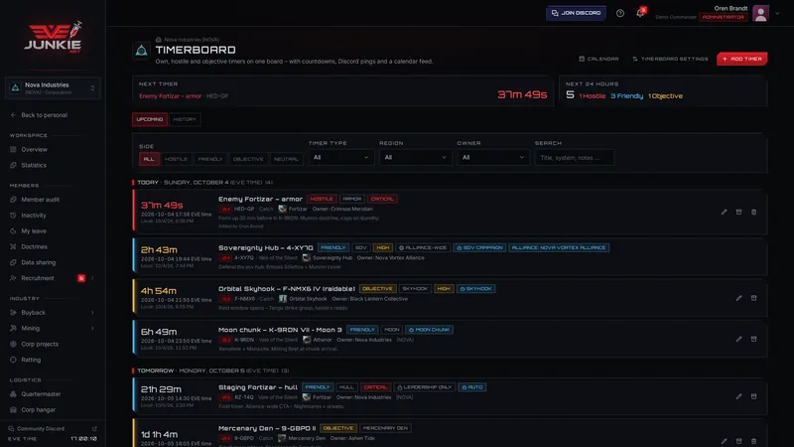794x447 pixels.
Task: Click the Timerboard triangle page icon
Action: pos(141,51)
